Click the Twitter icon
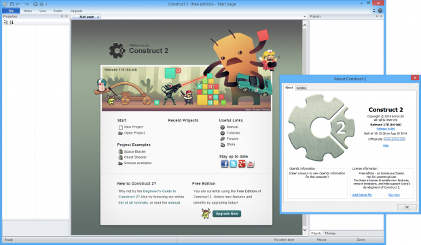421x245 pixels. (234, 164)
